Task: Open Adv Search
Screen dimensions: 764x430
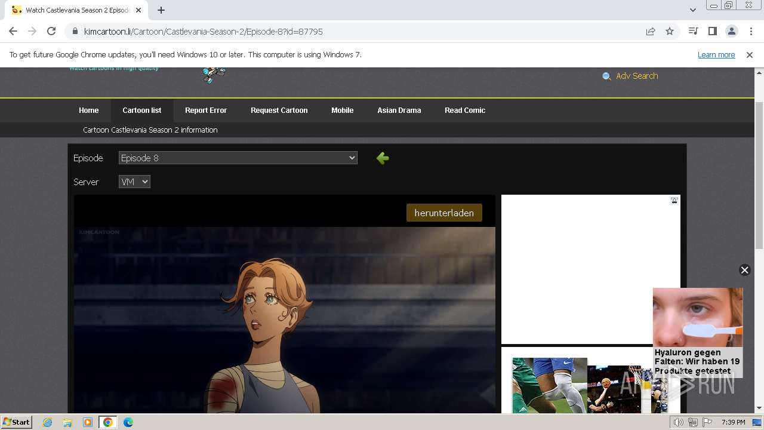Action: click(637, 76)
